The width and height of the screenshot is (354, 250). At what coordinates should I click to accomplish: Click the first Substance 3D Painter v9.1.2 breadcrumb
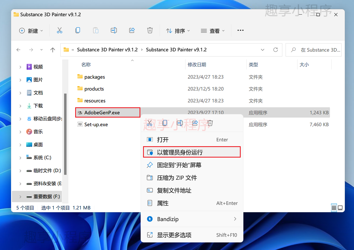point(107,50)
